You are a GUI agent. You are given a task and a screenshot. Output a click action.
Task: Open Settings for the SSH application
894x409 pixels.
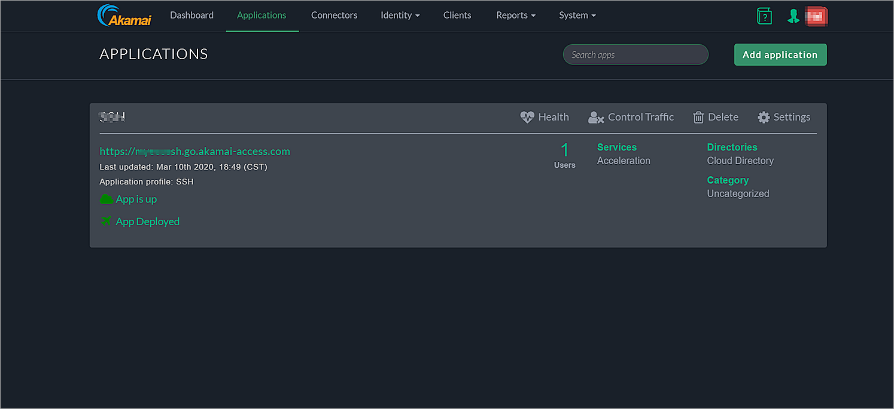(x=784, y=117)
